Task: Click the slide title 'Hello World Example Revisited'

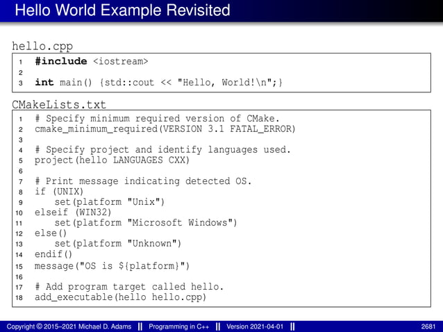Action: pos(122,10)
